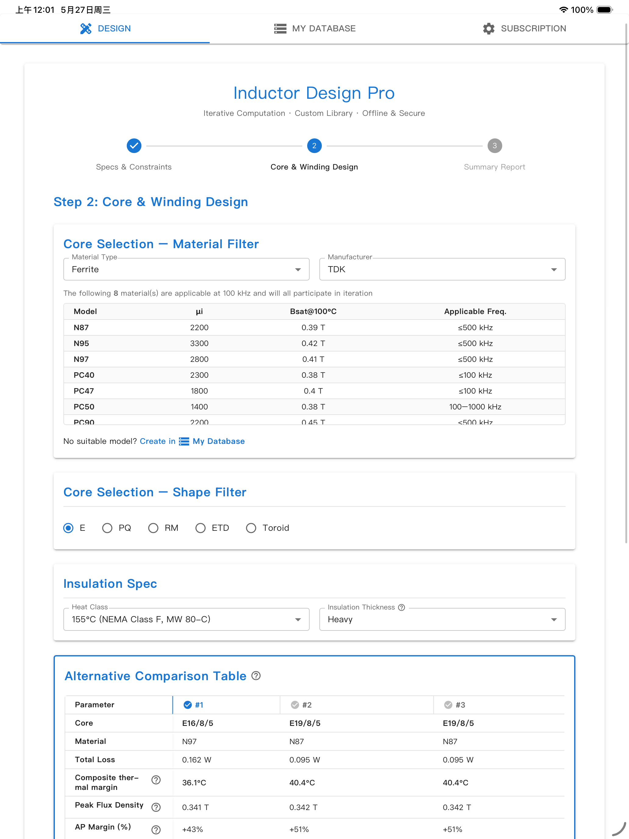Viewport: 629px width, 839px height.
Task: Click the N97 material cell under #1
Action: coord(189,741)
